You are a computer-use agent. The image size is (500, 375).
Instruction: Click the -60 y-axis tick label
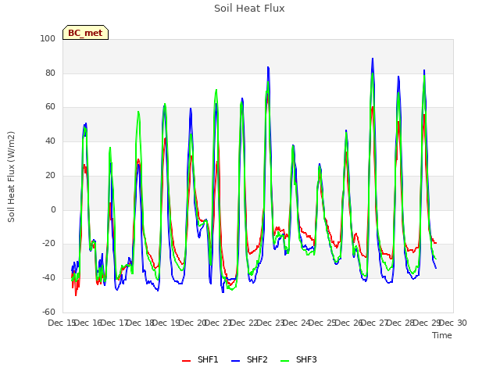click(x=48, y=312)
